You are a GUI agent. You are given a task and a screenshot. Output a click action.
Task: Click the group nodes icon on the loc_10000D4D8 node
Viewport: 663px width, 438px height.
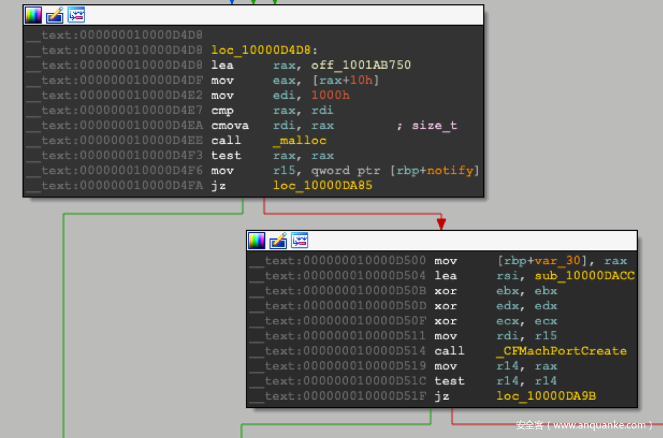tap(76, 15)
